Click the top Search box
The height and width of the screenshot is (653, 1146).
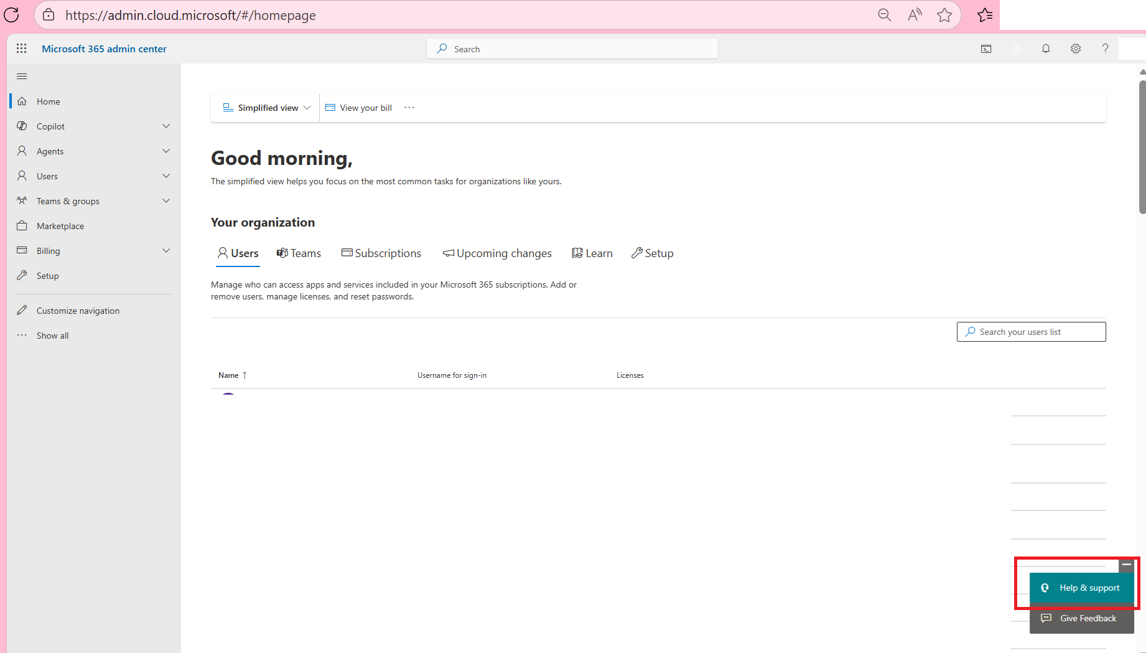tap(572, 49)
